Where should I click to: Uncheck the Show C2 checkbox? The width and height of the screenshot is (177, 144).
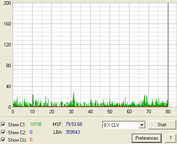3,132
